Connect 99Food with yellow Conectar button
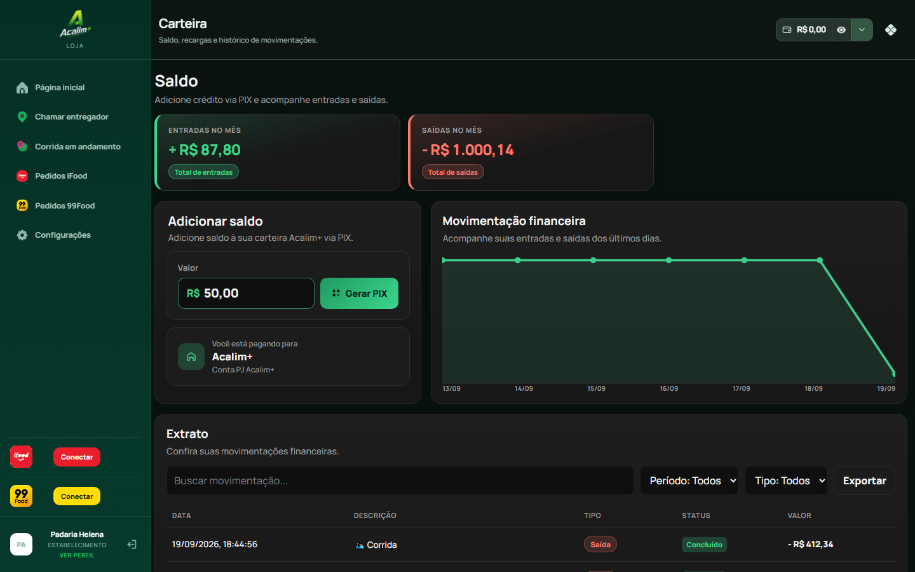The height and width of the screenshot is (572, 915). (x=77, y=496)
